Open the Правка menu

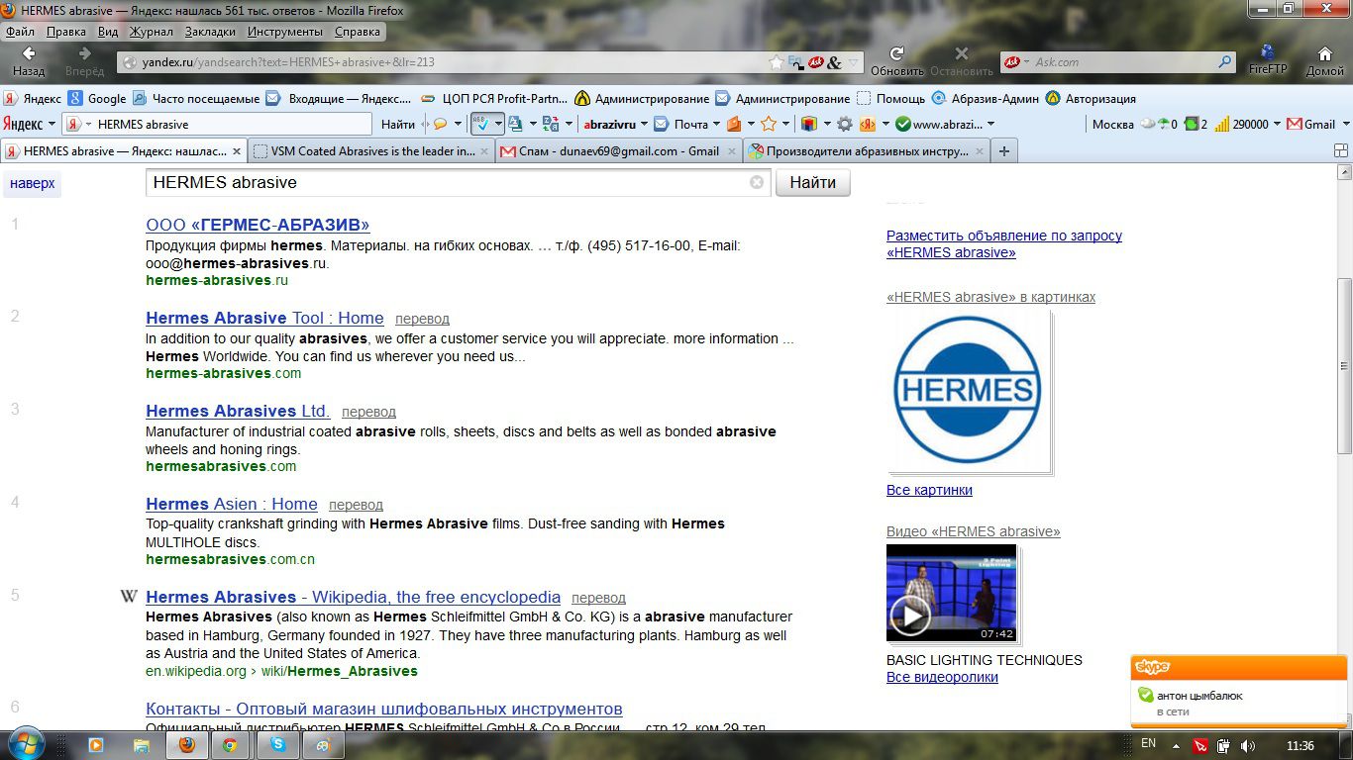(65, 31)
